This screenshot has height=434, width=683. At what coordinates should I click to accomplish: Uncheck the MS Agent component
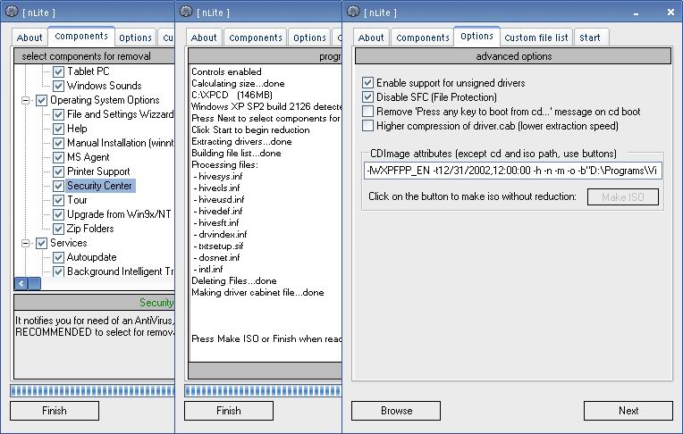tap(58, 157)
